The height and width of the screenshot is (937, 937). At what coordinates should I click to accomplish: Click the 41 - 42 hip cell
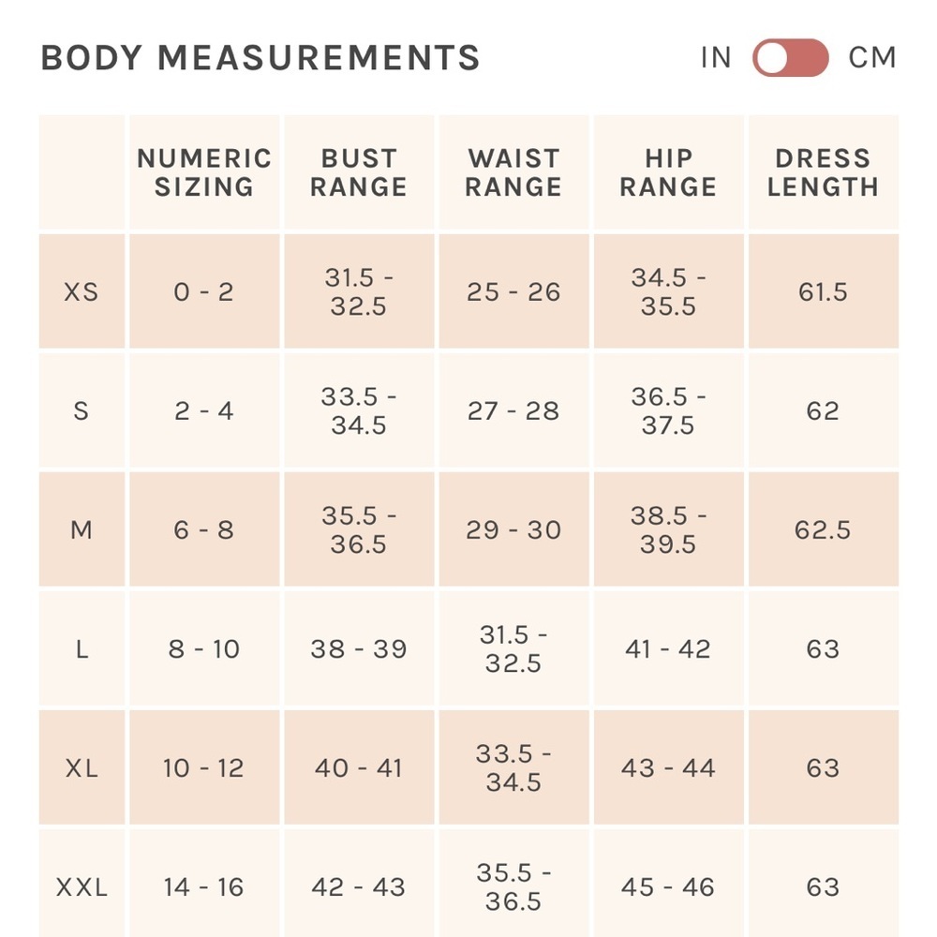(x=668, y=649)
